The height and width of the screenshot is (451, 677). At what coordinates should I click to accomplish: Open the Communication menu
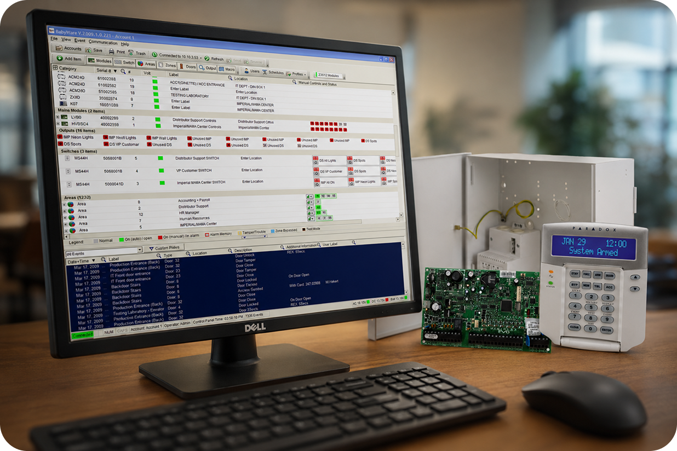(x=103, y=42)
